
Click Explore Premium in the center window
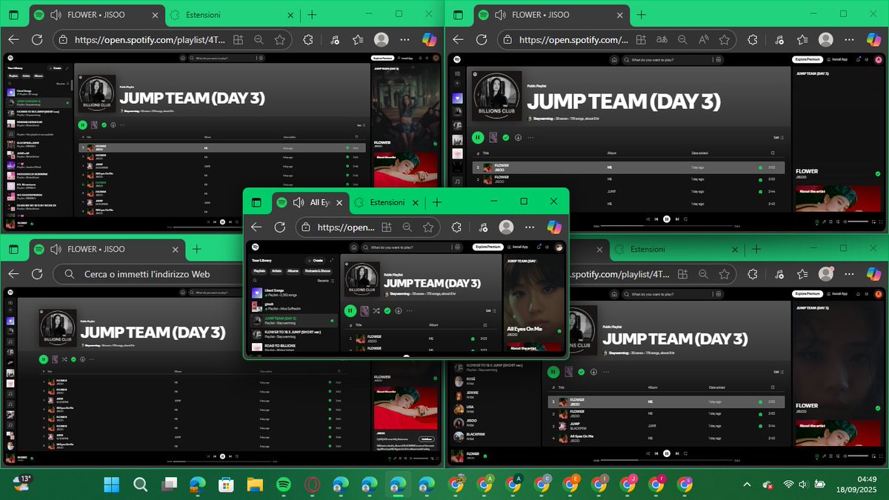click(x=487, y=247)
